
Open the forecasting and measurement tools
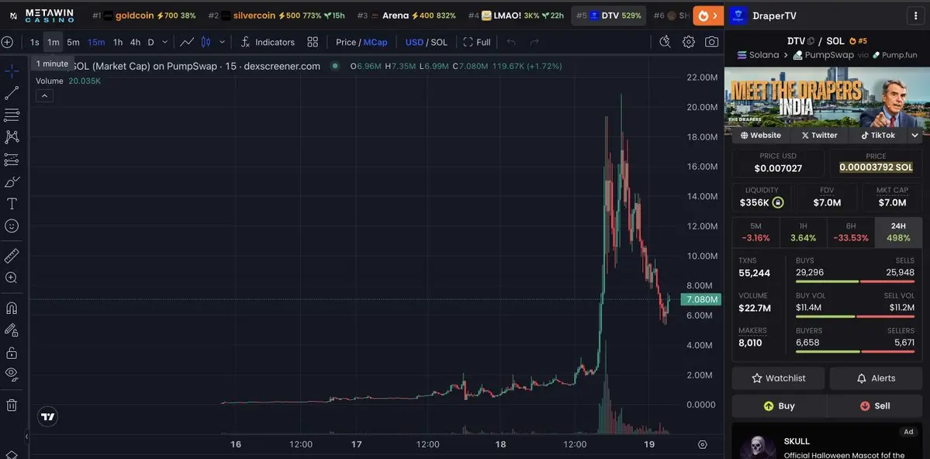[x=12, y=160]
